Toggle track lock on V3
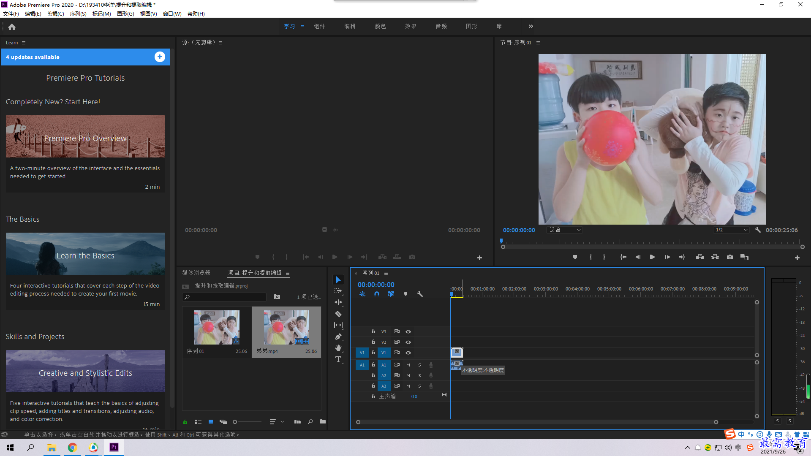This screenshot has width=811, height=456. click(x=373, y=331)
